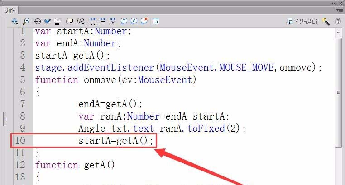This screenshot has height=185, width=345.
Task: Click 'MOUSE_MOVE' constant on line 4
Action: 246,68
